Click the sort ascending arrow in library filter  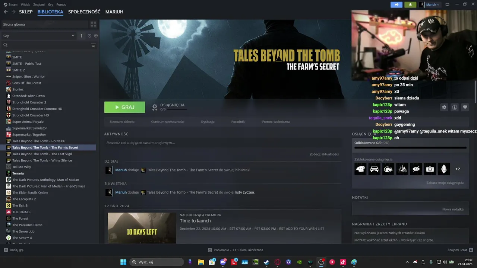(82, 36)
